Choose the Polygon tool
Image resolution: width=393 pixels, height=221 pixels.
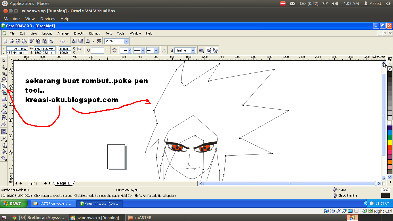tap(4, 111)
